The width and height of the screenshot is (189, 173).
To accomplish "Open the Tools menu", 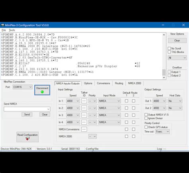I will click(x=12, y=30).
